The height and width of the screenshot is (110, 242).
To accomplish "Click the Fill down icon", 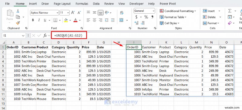I will tap(230, 17).
